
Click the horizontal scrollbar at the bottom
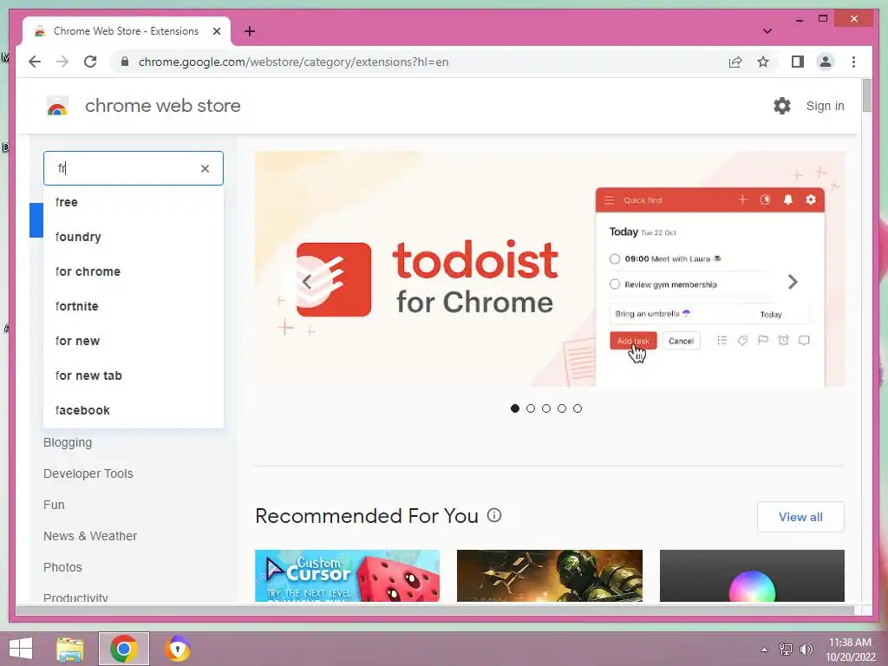pyautogui.click(x=435, y=610)
